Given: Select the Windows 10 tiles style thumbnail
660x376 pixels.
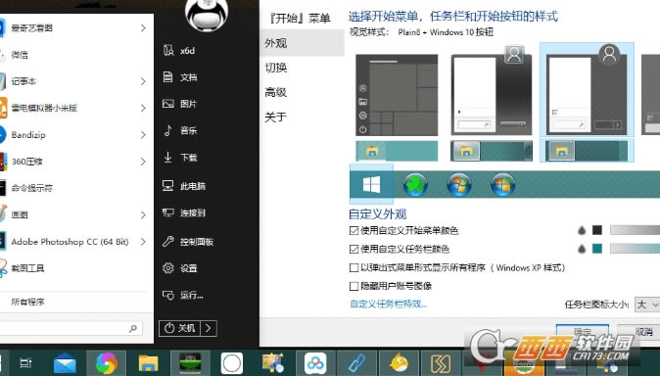Looking at the screenshot, I should point(397,95).
